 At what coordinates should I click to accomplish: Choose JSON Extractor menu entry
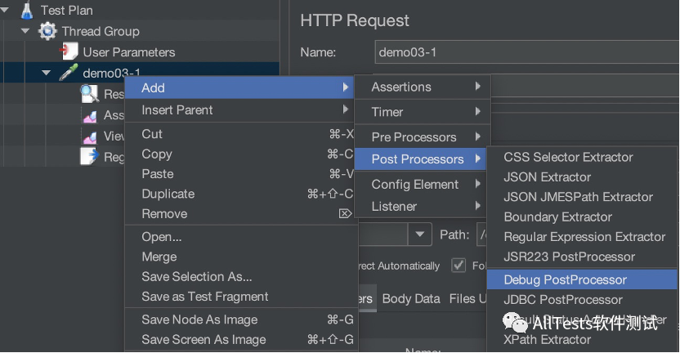(x=547, y=177)
